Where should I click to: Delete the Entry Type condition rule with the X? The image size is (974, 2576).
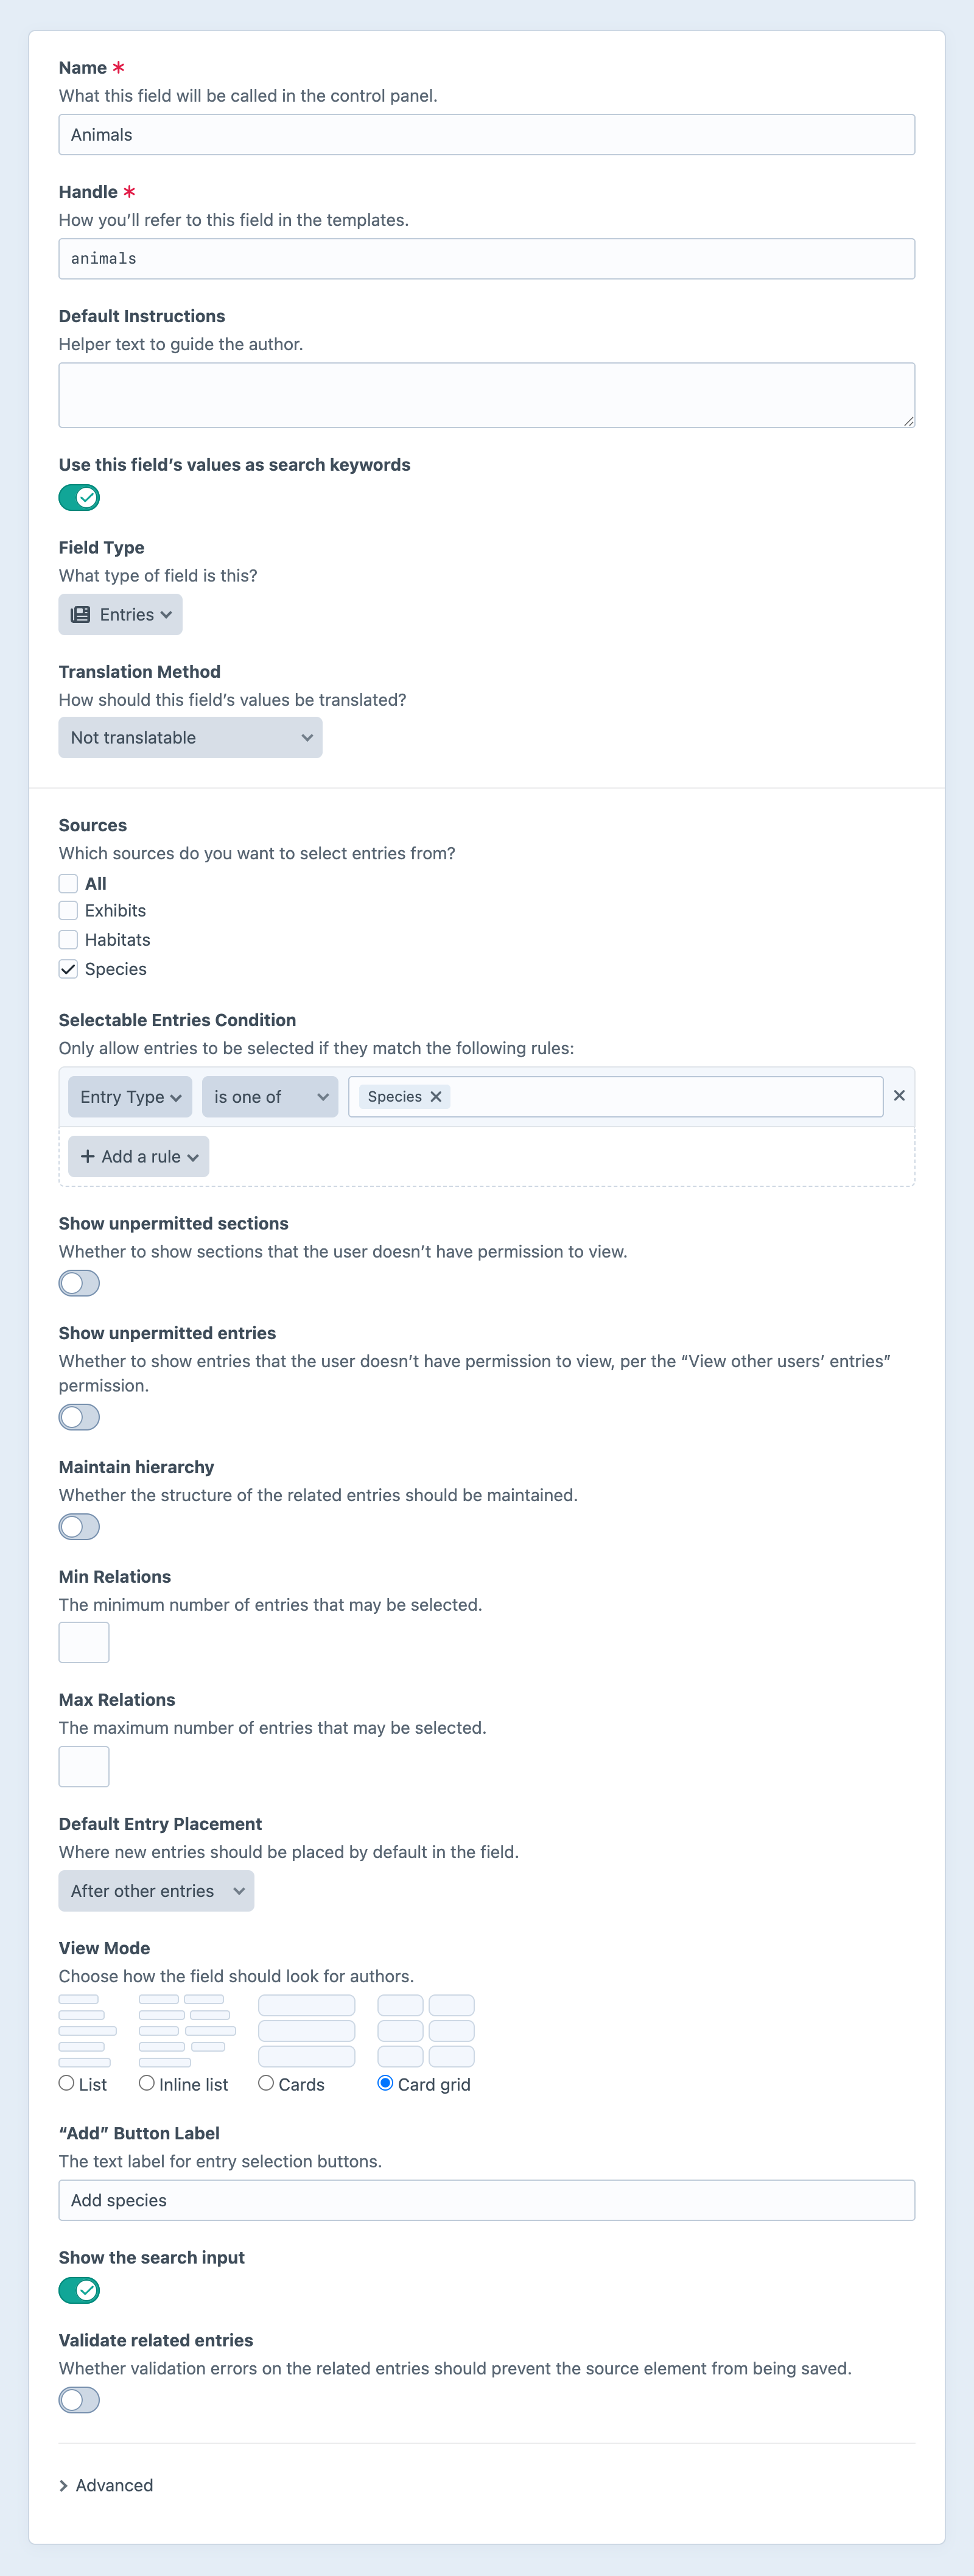[x=898, y=1095]
